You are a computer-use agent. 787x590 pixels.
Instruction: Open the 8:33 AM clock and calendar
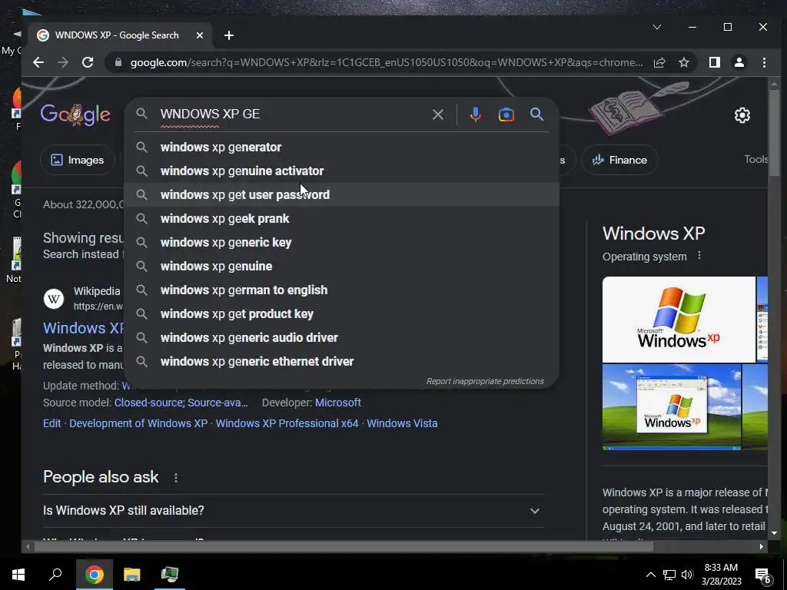pos(721,575)
